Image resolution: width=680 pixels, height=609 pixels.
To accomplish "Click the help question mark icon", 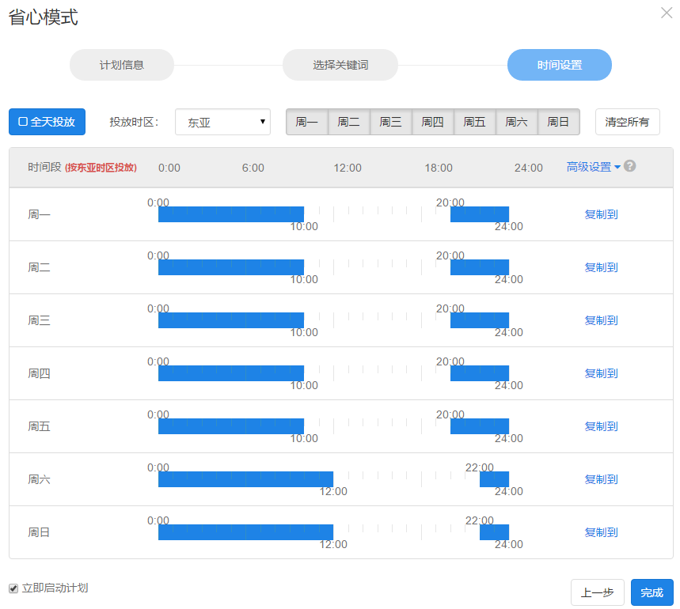I will pyautogui.click(x=630, y=166).
